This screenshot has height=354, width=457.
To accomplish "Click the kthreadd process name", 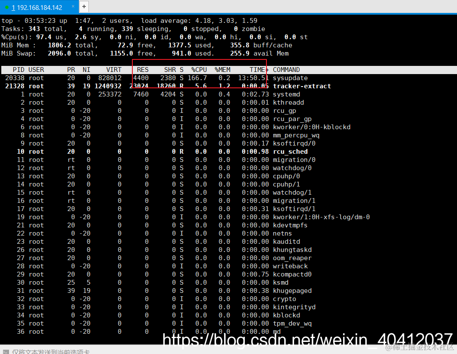I will click(288, 102).
